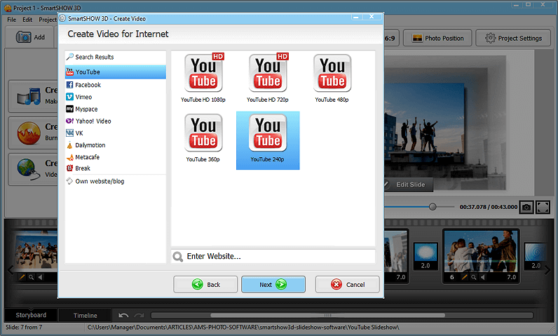Click the Add photo camera button
This screenshot has width=558, height=336.
coord(30,37)
